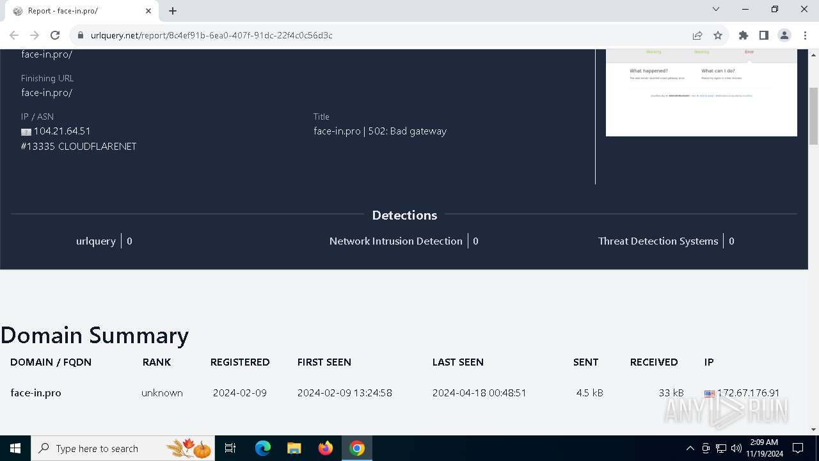Image resolution: width=819 pixels, height=461 pixels.
Task: Launch Firefox from taskbar
Action: point(326,448)
